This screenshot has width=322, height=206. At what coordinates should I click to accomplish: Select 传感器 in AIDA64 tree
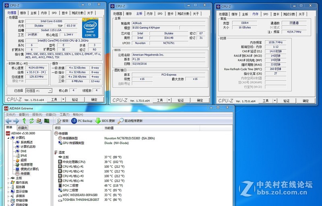click(25, 173)
